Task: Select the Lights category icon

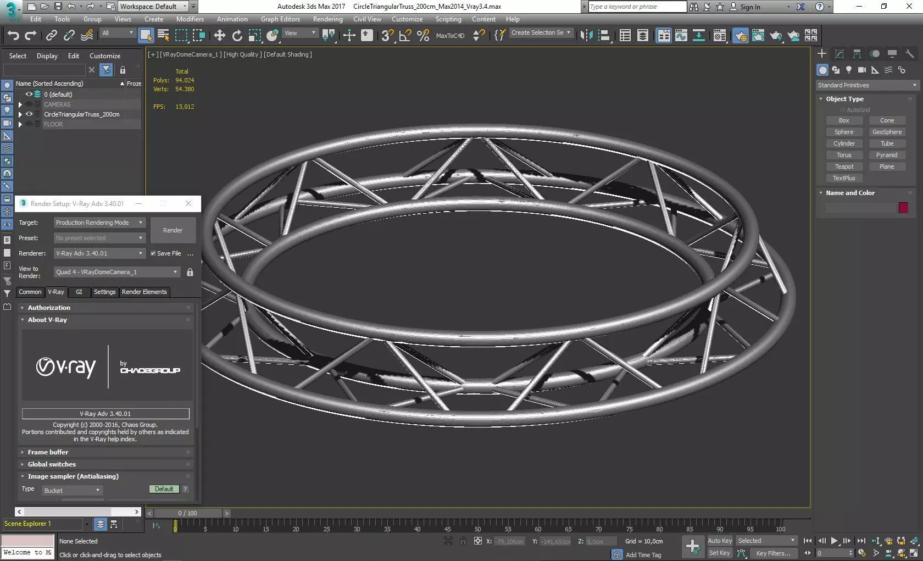Action: pos(849,70)
